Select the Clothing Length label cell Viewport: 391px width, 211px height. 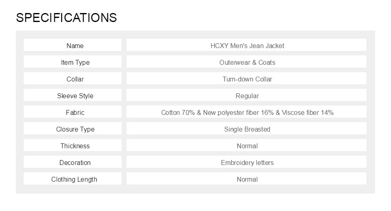pos(73,178)
